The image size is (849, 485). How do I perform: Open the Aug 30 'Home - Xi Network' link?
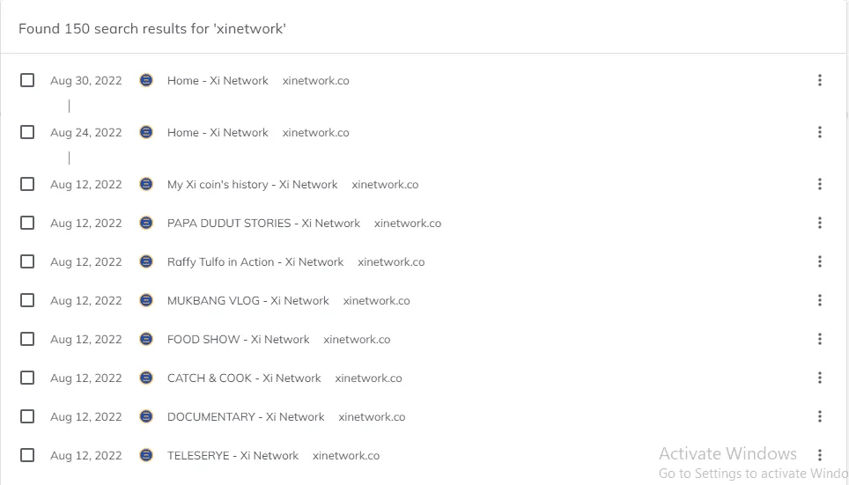click(x=218, y=81)
